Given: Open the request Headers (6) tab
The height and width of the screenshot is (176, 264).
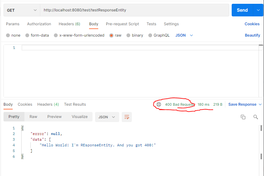Looking at the screenshot, I should pyautogui.click(x=69, y=24).
